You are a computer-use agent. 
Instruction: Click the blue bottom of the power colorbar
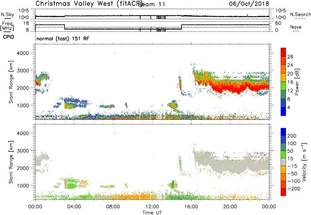283,111
